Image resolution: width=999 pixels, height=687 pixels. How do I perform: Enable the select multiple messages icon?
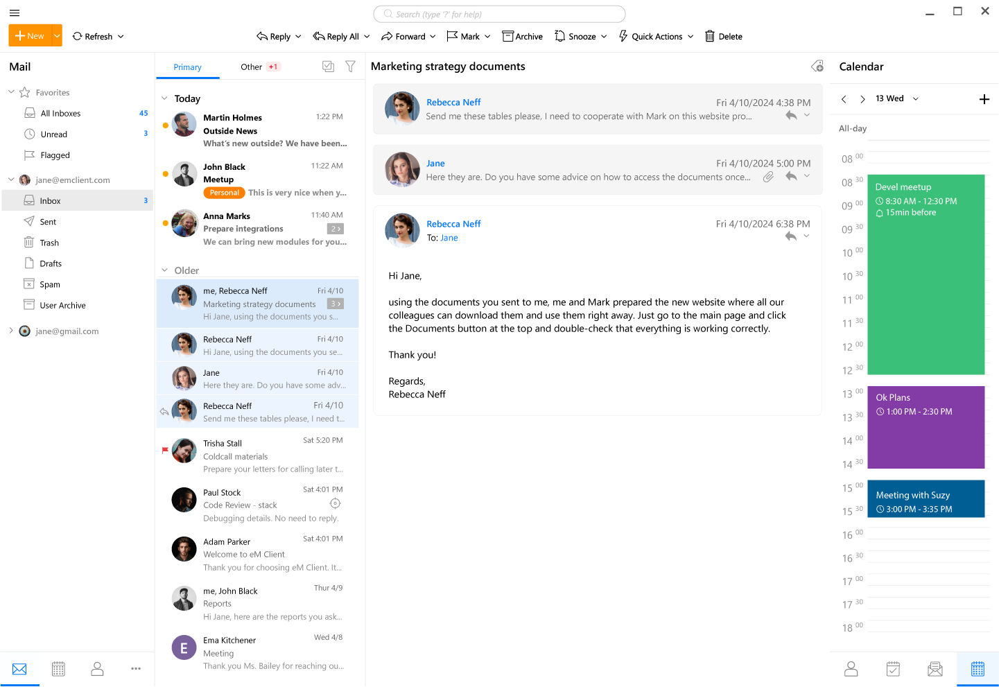(328, 67)
